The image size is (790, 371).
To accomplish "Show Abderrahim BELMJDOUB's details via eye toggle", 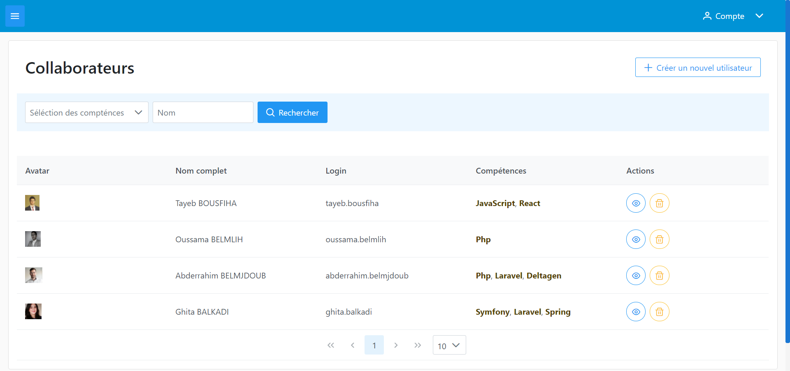I will 636,276.
